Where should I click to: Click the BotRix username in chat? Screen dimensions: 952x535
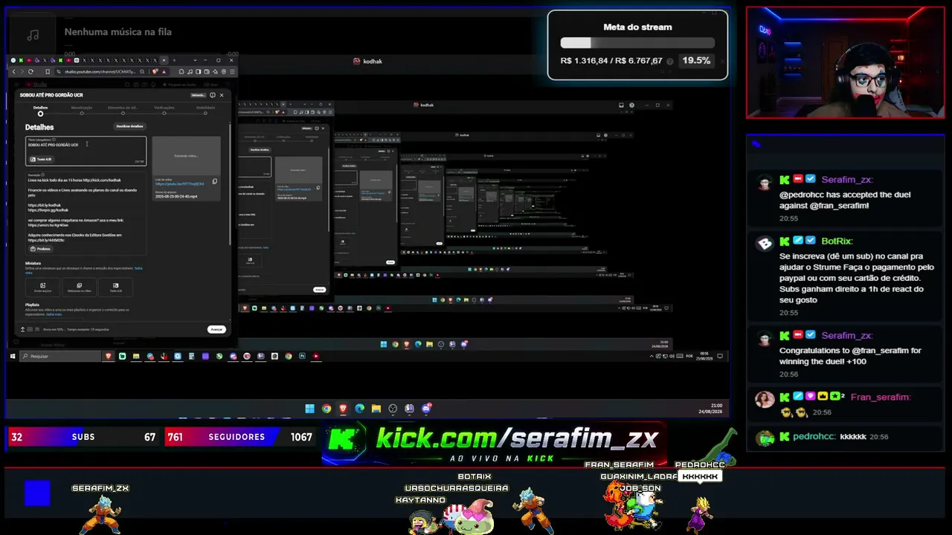pyautogui.click(x=837, y=241)
